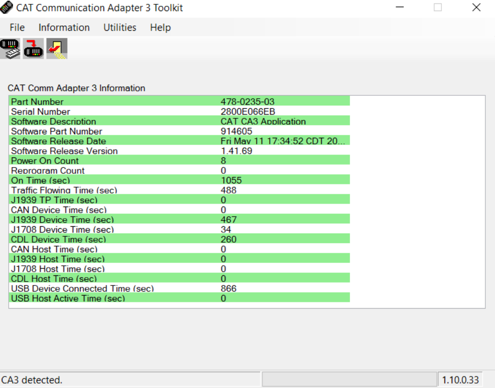This screenshot has width=495, height=388.
Task: Select the CAN Device Time (sec) label
Action: (59, 209)
